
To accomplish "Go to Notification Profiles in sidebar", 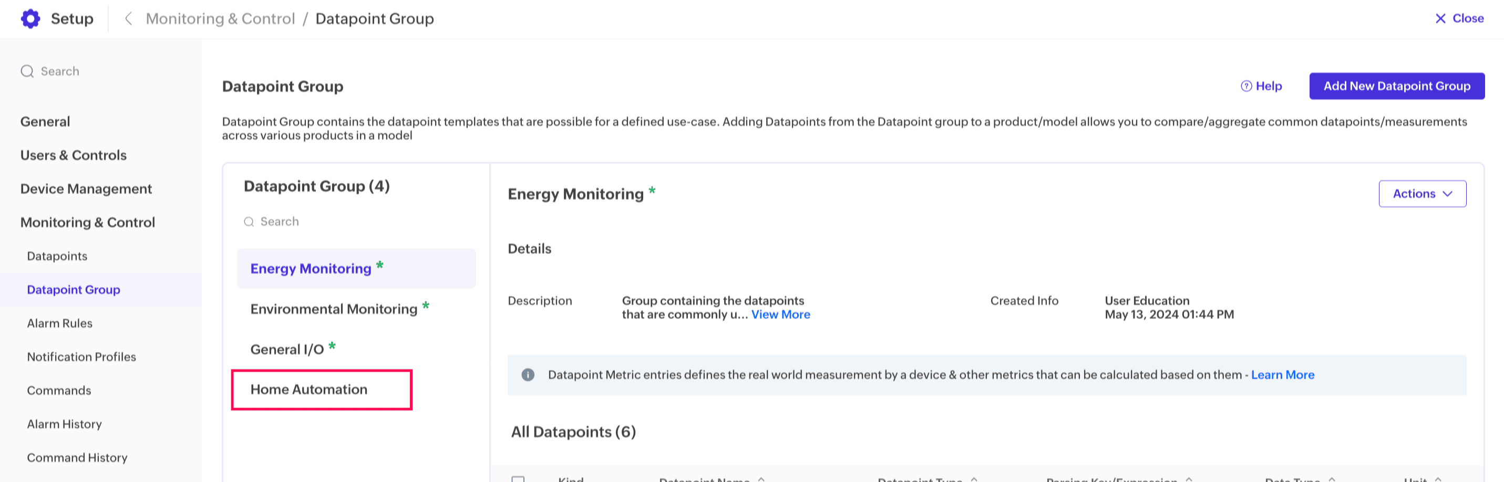I will click(81, 357).
